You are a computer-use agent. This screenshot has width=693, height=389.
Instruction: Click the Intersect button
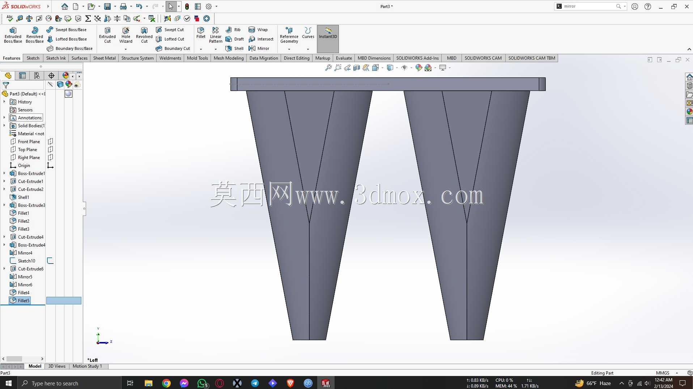pyautogui.click(x=261, y=39)
